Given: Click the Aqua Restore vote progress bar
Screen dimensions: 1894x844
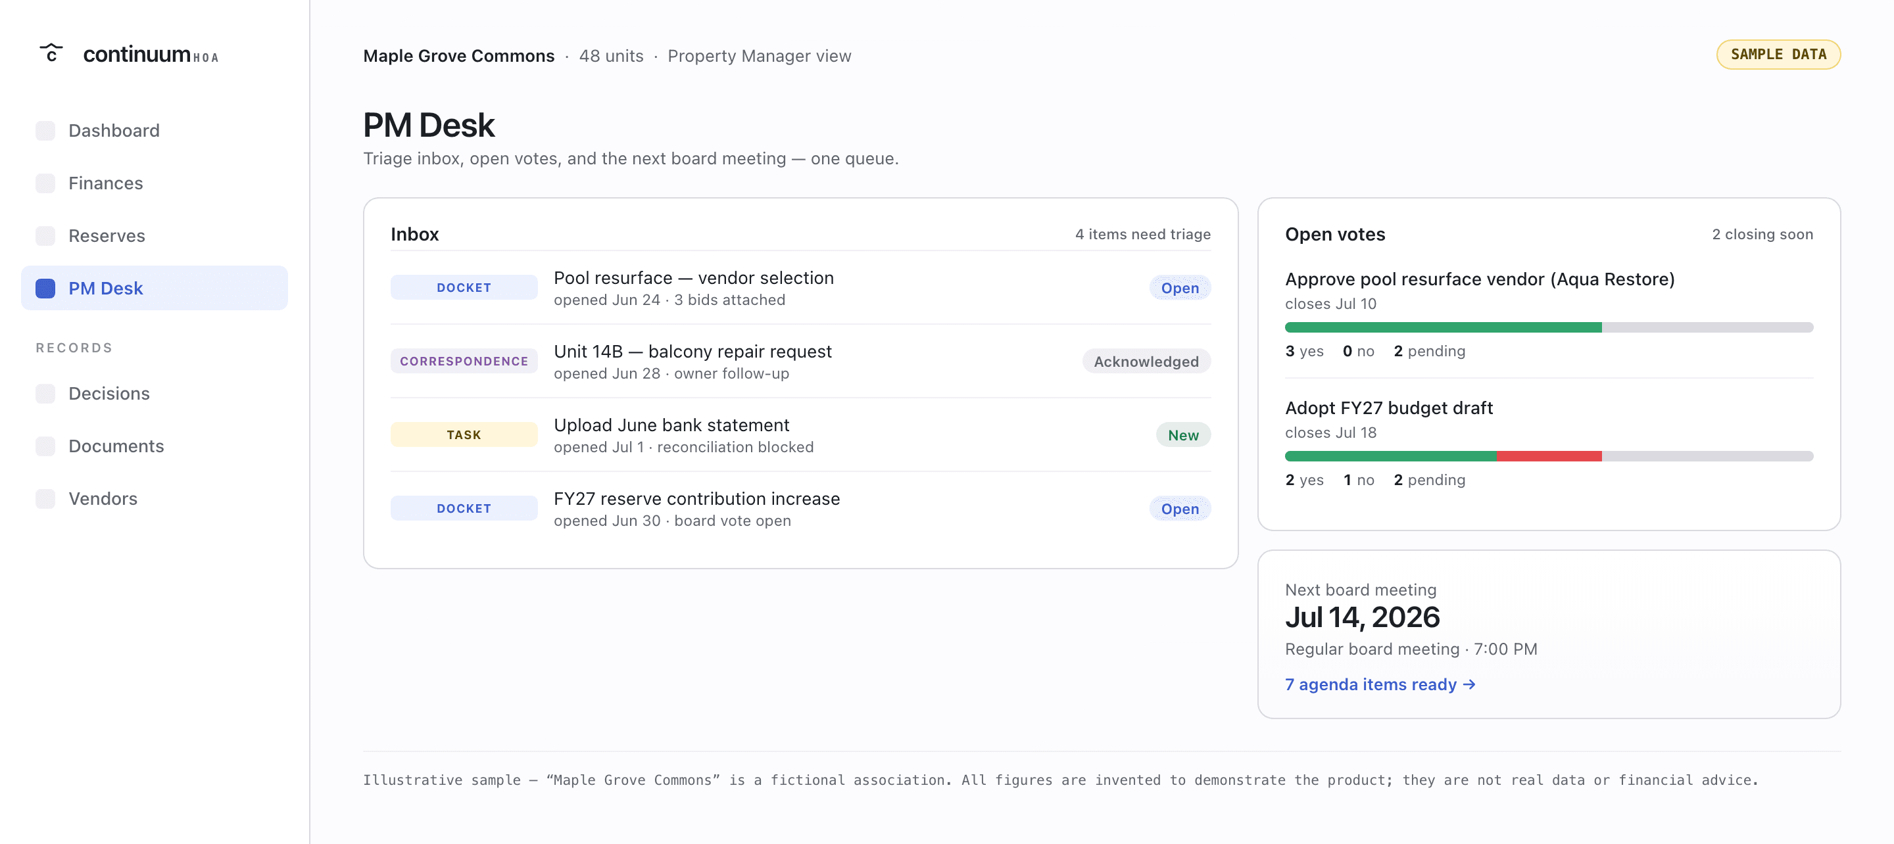Looking at the screenshot, I should click(x=1549, y=327).
